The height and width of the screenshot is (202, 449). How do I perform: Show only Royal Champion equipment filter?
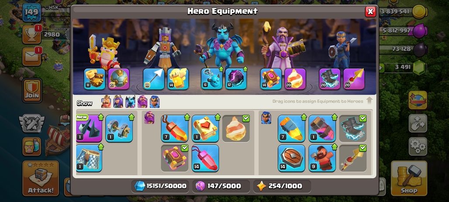[x=155, y=102]
